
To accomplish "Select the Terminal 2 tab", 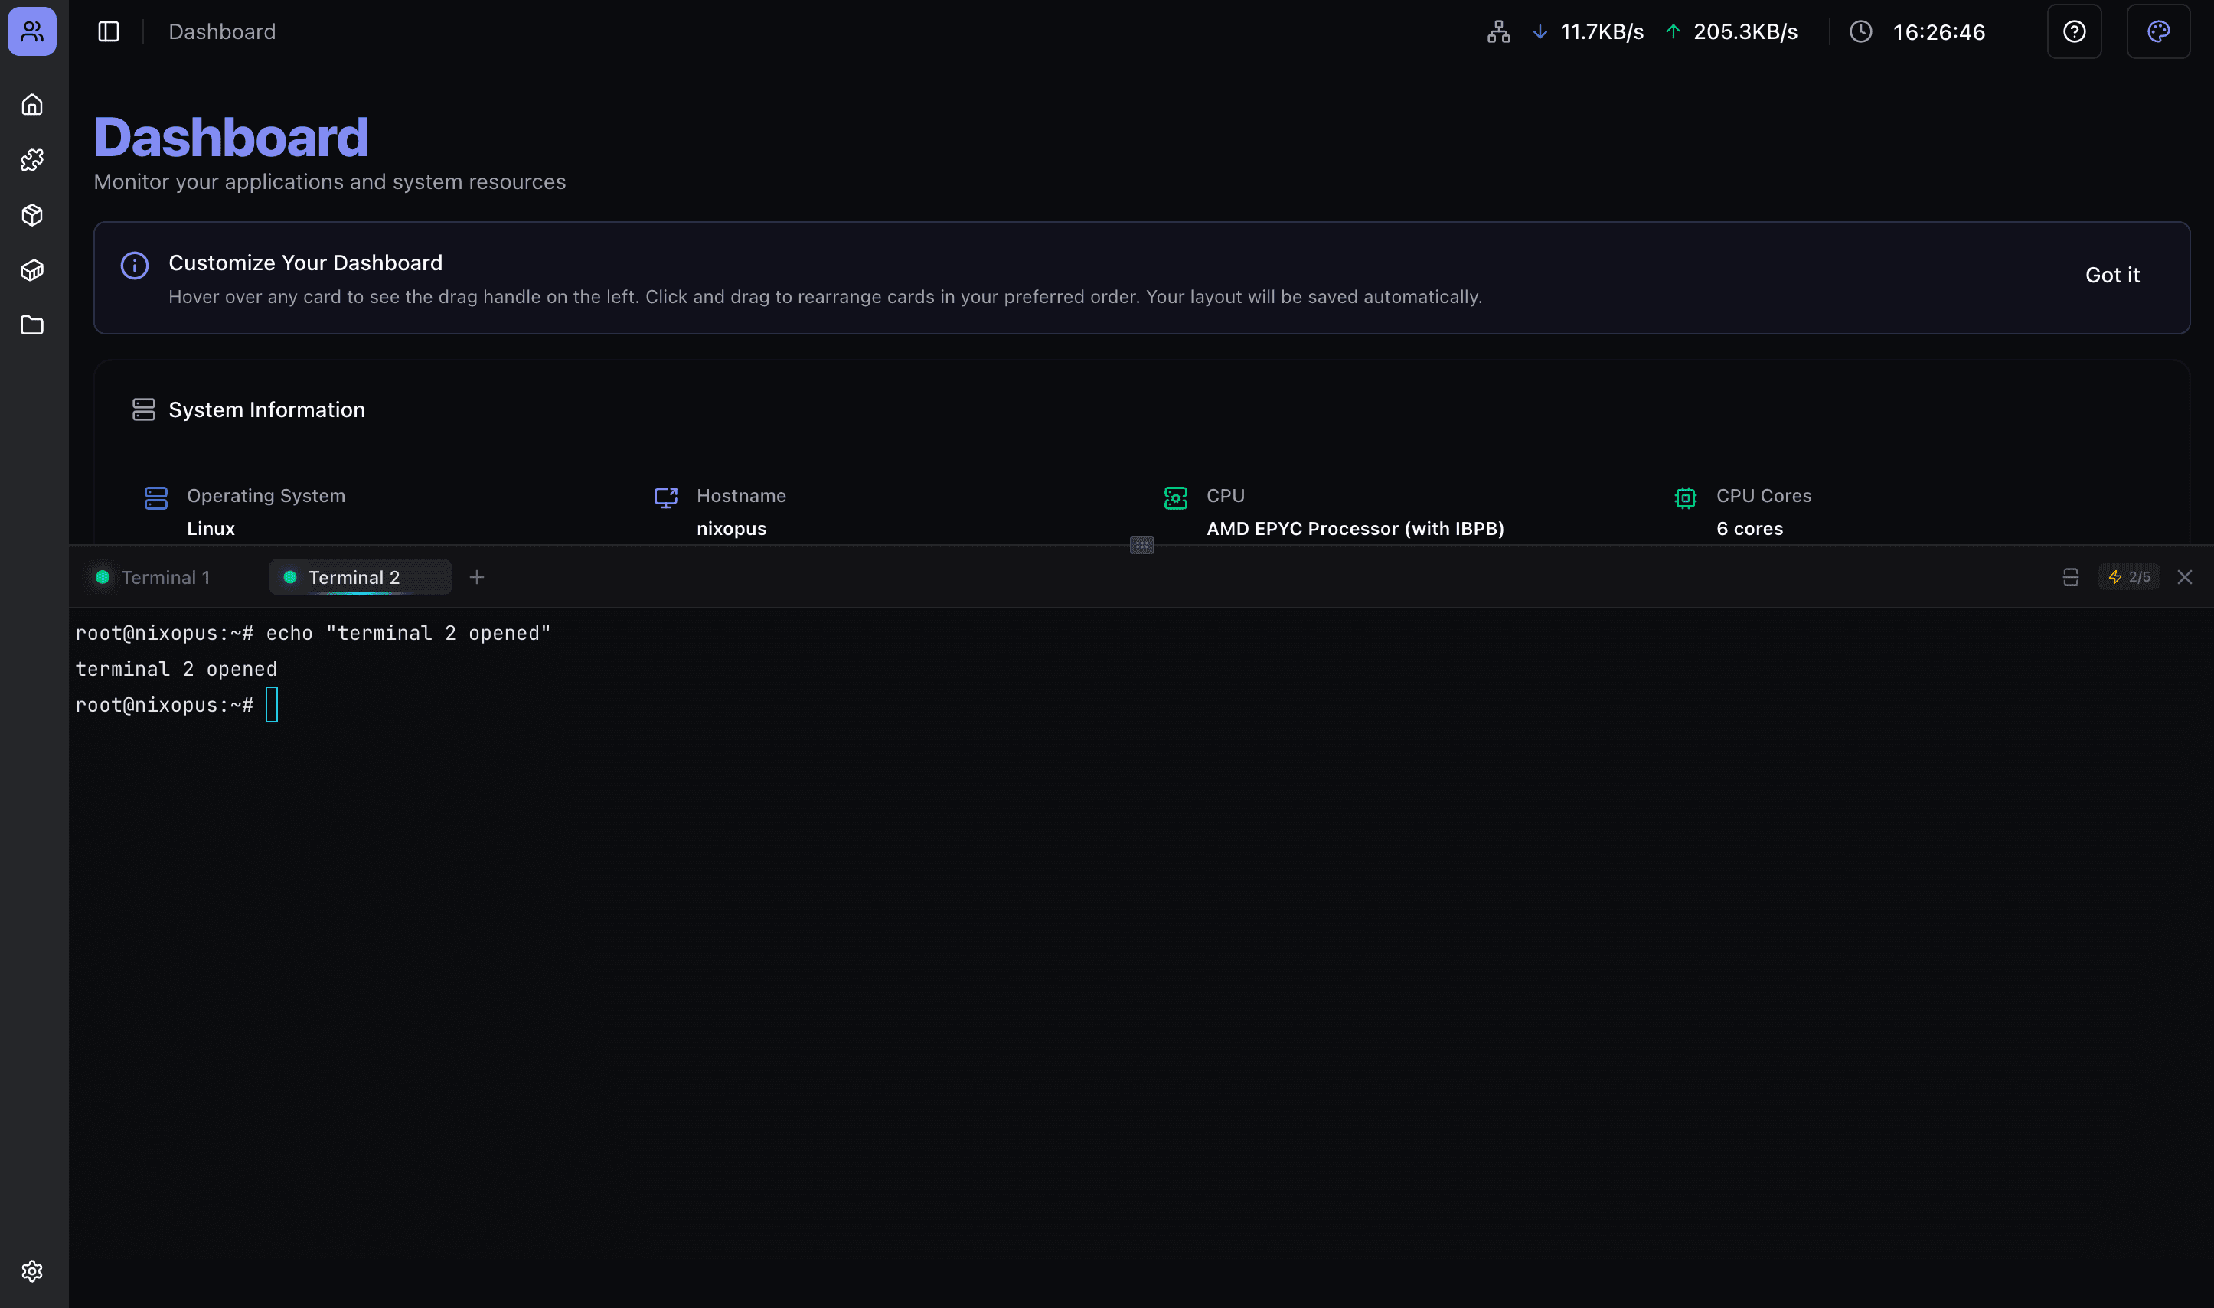I will tap(354, 577).
